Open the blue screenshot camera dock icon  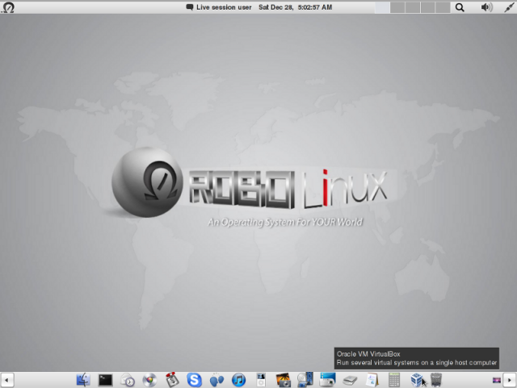click(327, 380)
